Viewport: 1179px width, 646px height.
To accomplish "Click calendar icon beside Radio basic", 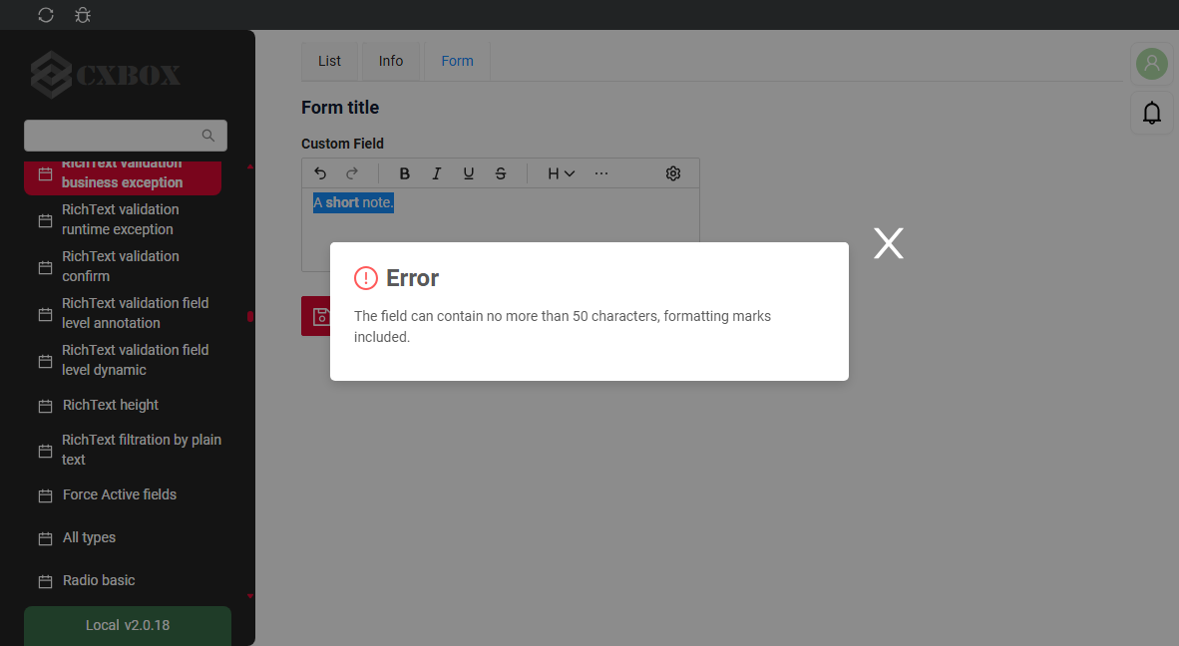I will tap(45, 581).
